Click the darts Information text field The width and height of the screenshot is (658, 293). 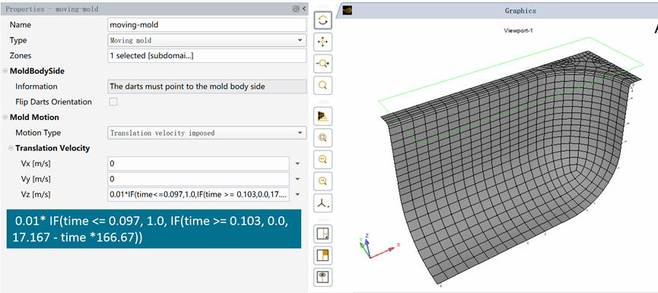pos(207,87)
